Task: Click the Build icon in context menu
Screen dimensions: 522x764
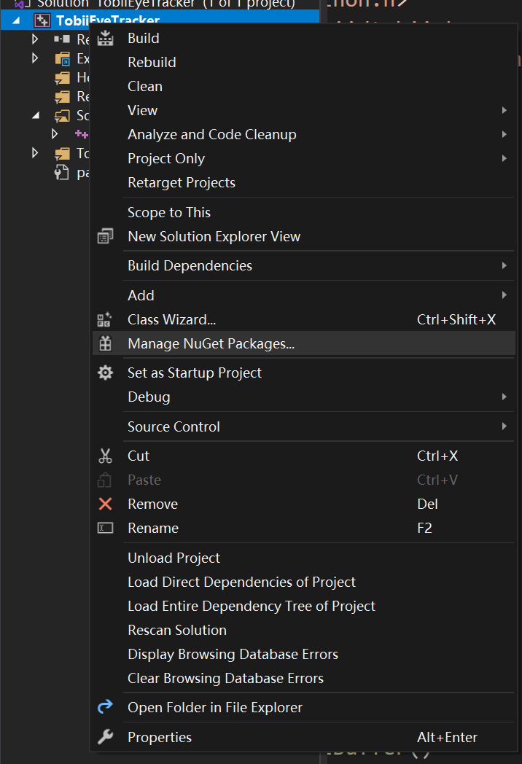Action: pyautogui.click(x=105, y=38)
